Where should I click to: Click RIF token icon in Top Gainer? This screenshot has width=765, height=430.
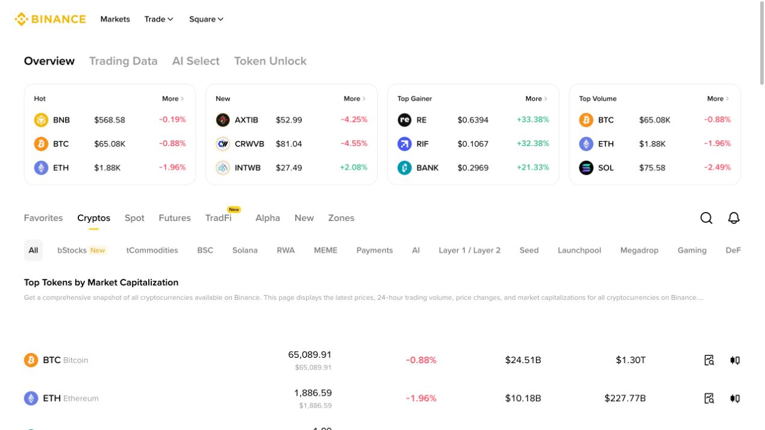(x=405, y=144)
